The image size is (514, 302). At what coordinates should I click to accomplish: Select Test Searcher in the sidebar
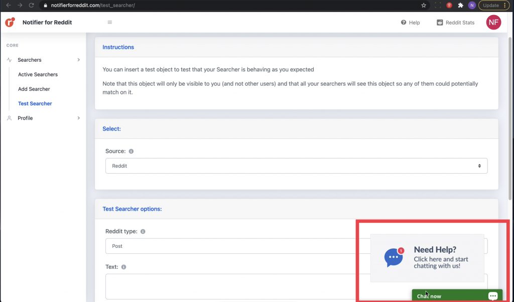click(35, 103)
